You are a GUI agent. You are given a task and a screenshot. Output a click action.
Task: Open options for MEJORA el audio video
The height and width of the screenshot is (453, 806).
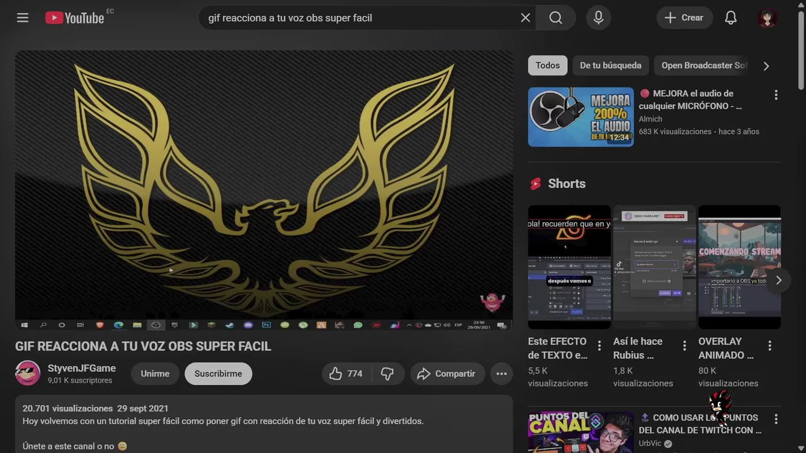click(776, 94)
